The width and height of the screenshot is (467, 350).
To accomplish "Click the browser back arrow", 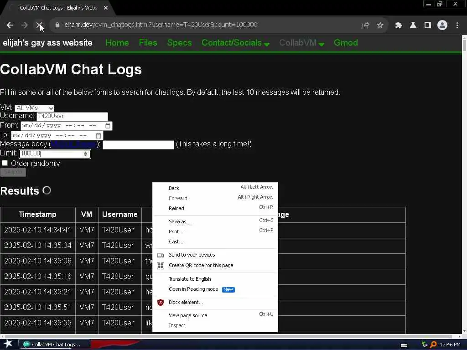I will tap(10, 25).
